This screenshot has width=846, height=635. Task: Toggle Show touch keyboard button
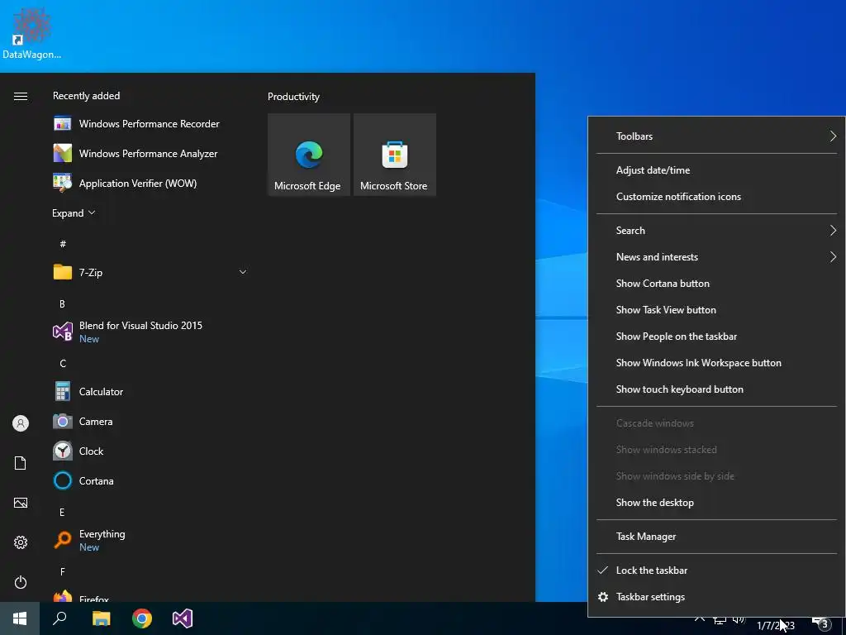716,389
